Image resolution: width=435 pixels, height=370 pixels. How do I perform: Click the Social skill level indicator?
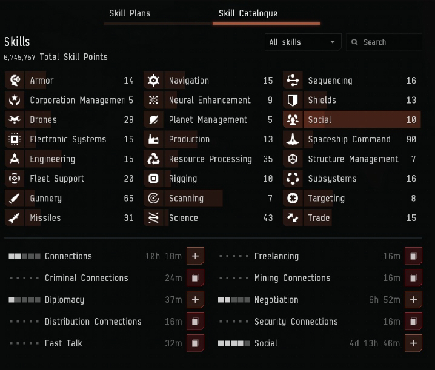pyautogui.click(x=234, y=343)
